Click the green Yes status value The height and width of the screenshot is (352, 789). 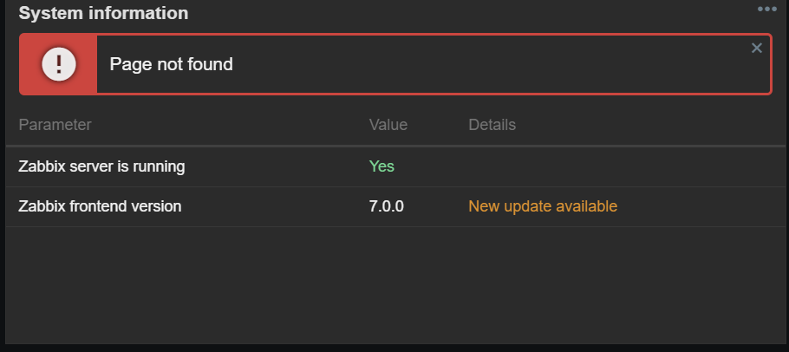pos(381,166)
